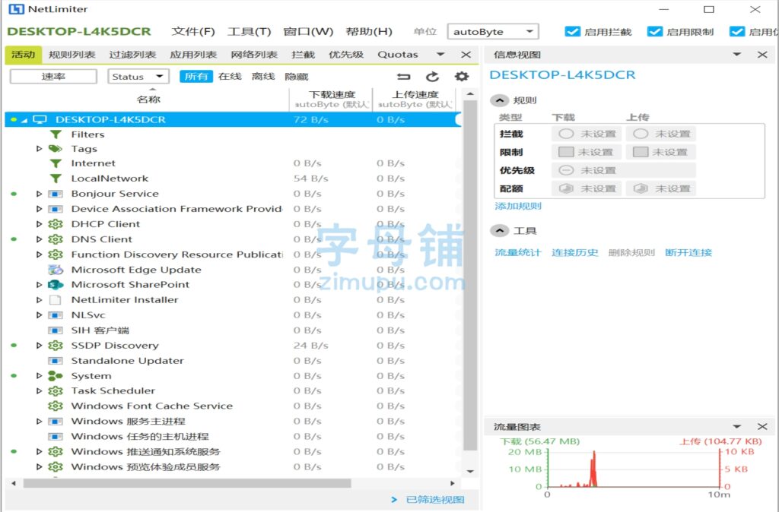Click the DHCP Client gear icon
The width and height of the screenshot is (779, 512).
pos(55,224)
